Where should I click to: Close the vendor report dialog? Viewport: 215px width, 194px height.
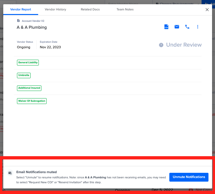207,9
